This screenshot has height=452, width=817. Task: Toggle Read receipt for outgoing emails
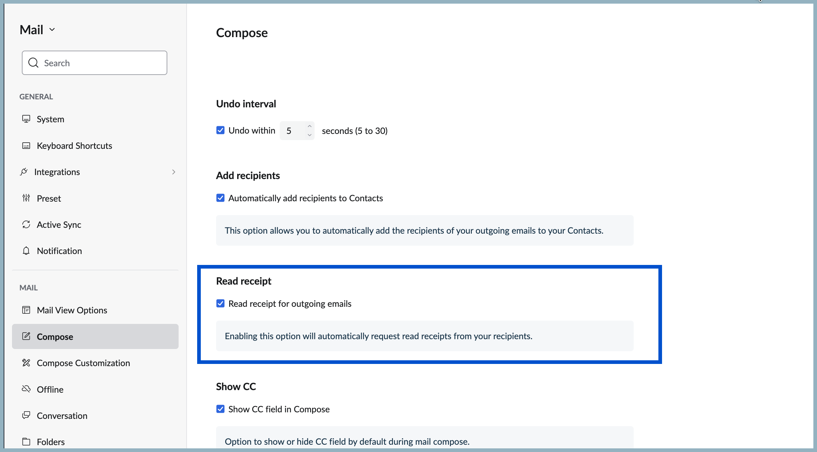(220, 304)
